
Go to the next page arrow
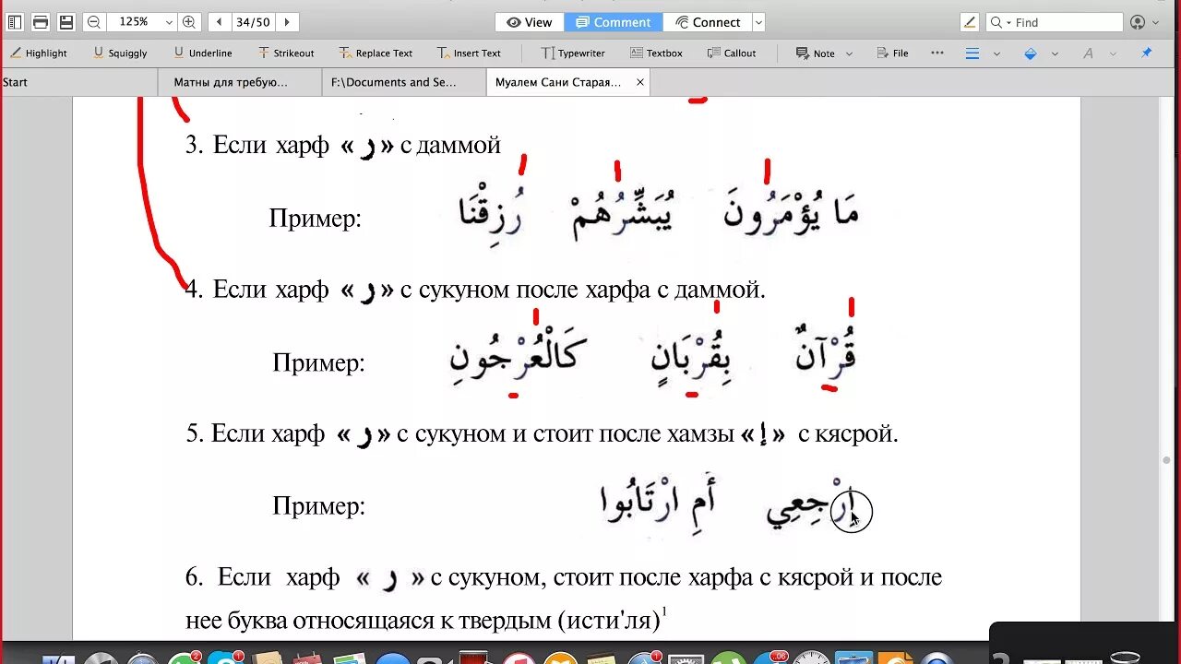(287, 22)
